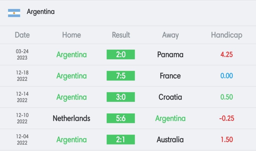256x151 pixels.
Task: Open the 7:5 result against France
Action: point(121,76)
